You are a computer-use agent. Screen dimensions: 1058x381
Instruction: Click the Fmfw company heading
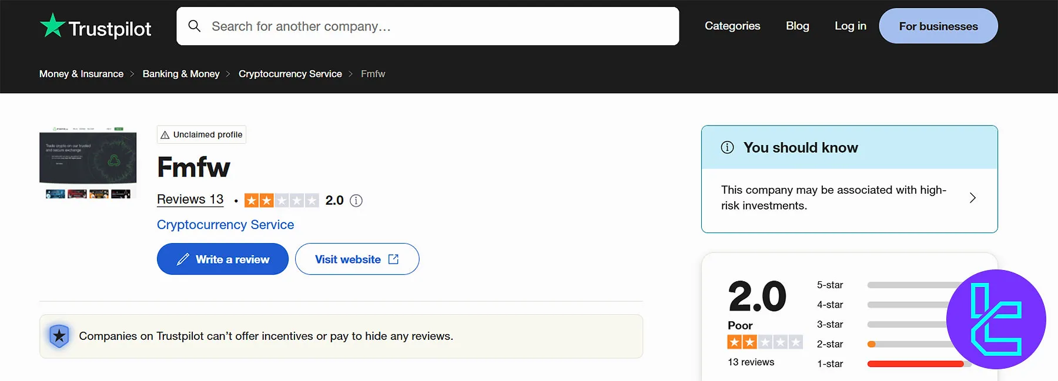[x=193, y=167]
